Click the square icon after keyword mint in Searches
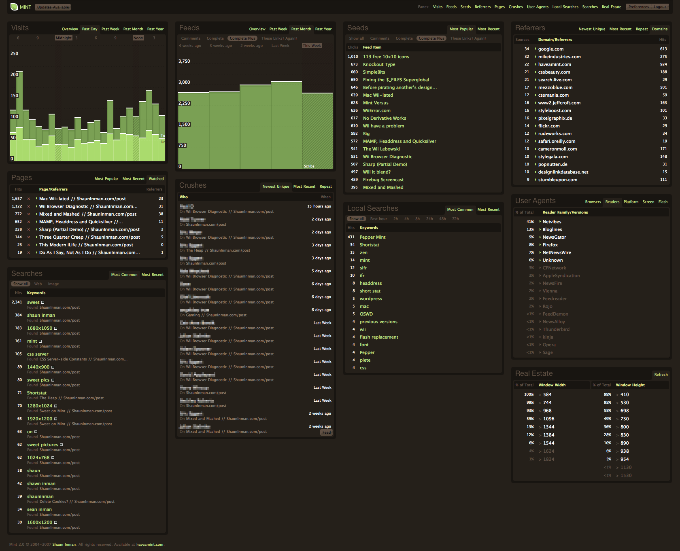The height and width of the screenshot is (551, 680). (x=40, y=341)
